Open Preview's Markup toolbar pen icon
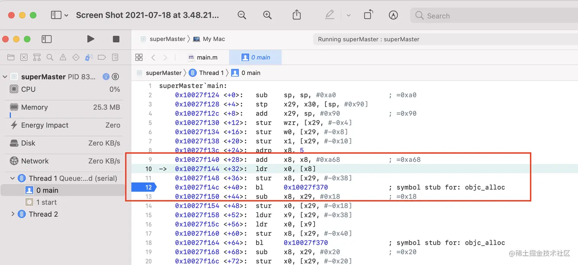The height and width of the screenshot is (265, 578). point(330,15)
